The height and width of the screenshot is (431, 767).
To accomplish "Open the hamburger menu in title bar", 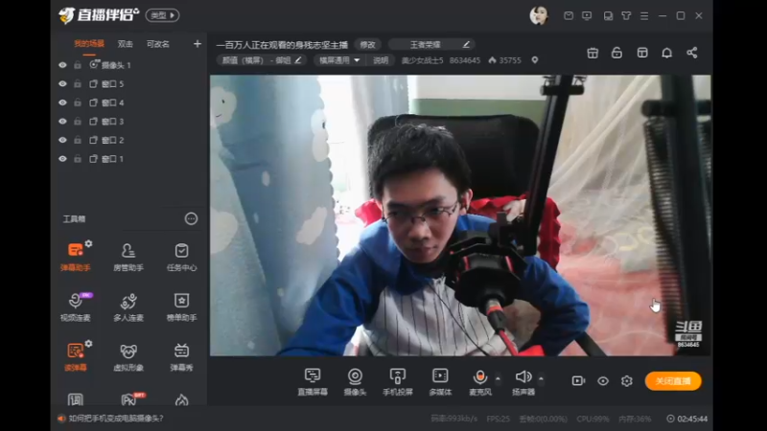I will tap(644, 15).
